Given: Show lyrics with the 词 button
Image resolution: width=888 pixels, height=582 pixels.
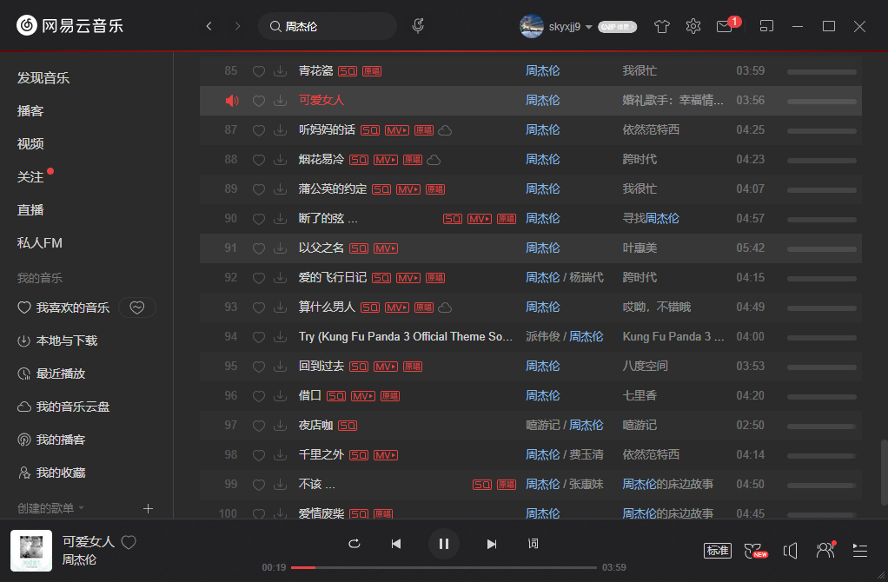Looking at the screenshot, I should click(533, 544).
